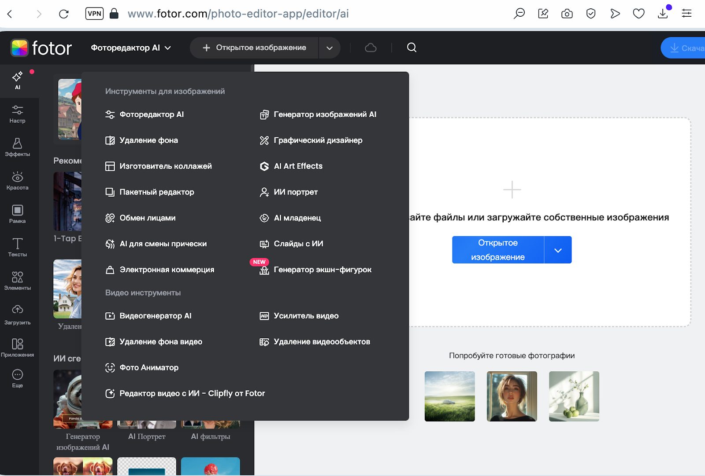Open the Элементы elements panel
The image size is (705, 476).
tap(17, 281)
